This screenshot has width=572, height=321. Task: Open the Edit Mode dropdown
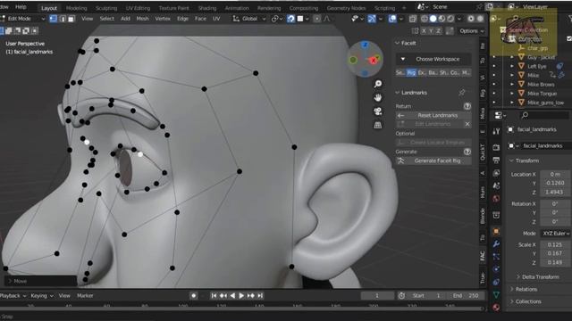point(23,19)
